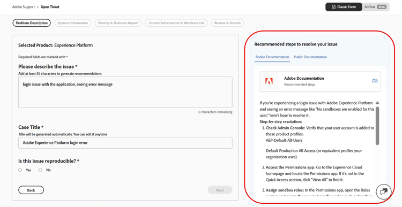The image size is (402, 207).
Task: Select the Adobe Documentation tab
Action: [272, 57]
